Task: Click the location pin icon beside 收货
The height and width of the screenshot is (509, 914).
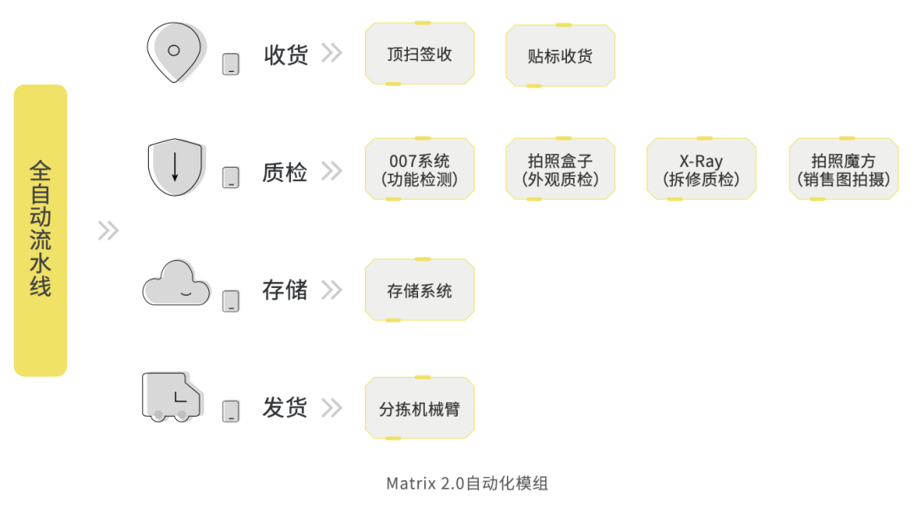Action: (x=176, y=53)
